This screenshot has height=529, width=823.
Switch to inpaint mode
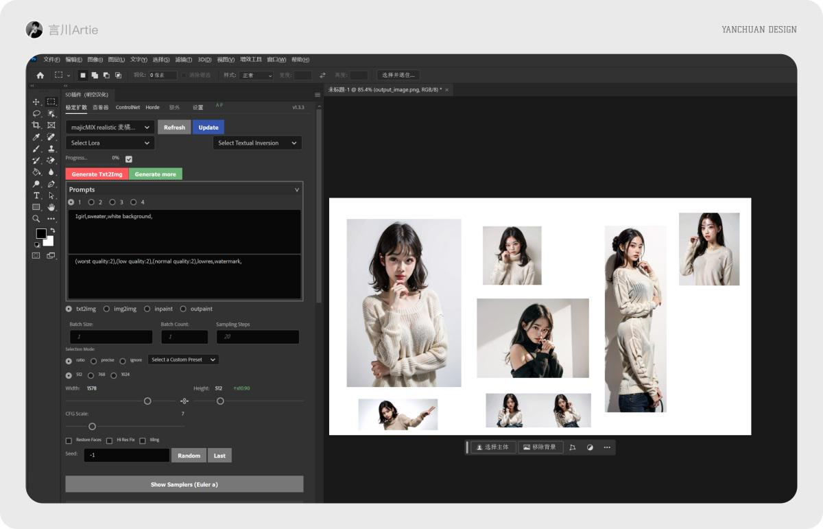coord(147,308)
